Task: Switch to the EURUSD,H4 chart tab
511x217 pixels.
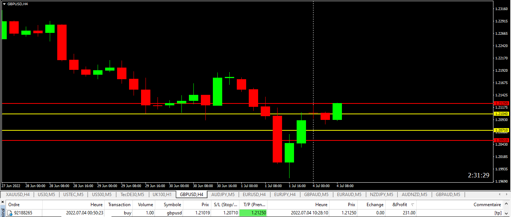Action: [254, 194]
